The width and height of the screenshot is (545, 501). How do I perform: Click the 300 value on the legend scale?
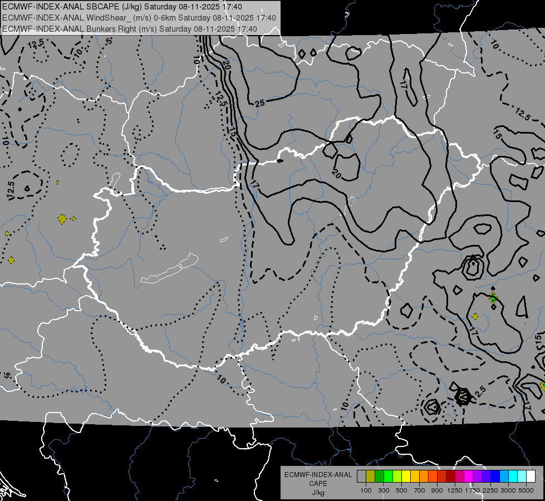tap(384, 490)
